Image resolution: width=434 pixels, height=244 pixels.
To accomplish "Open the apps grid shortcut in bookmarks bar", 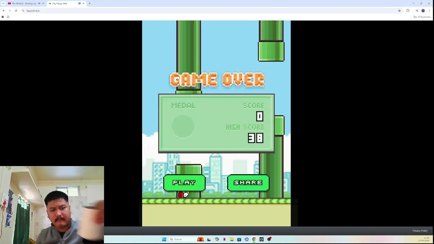I will [x=8, y=17].
